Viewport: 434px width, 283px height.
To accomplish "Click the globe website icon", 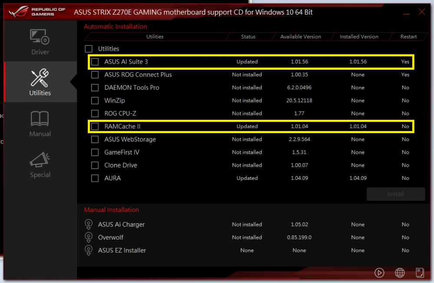I will tap(400, 273).
